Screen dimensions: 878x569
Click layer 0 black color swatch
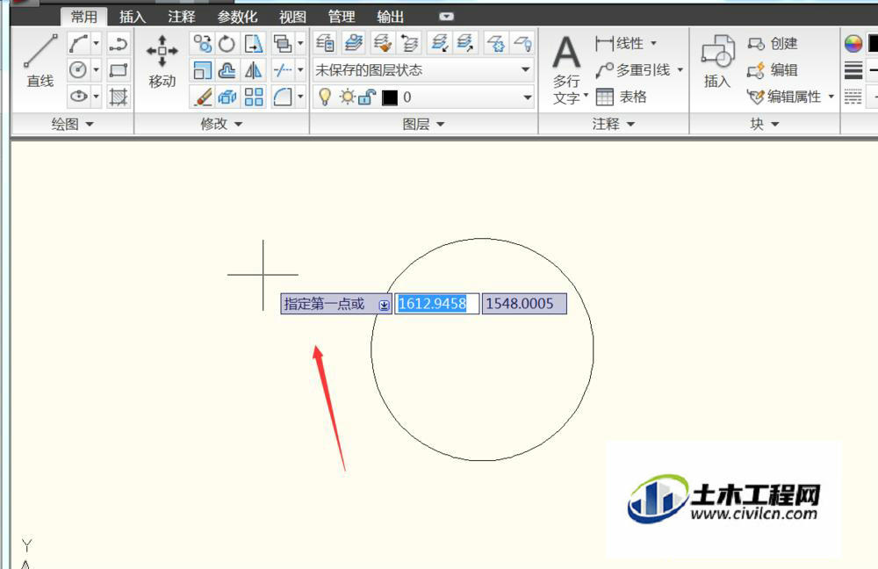390,97
